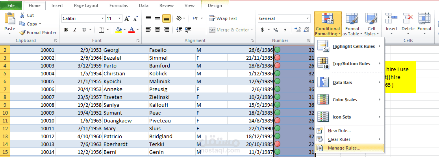Increase font size with Grow Font icon

coord(127,19)
